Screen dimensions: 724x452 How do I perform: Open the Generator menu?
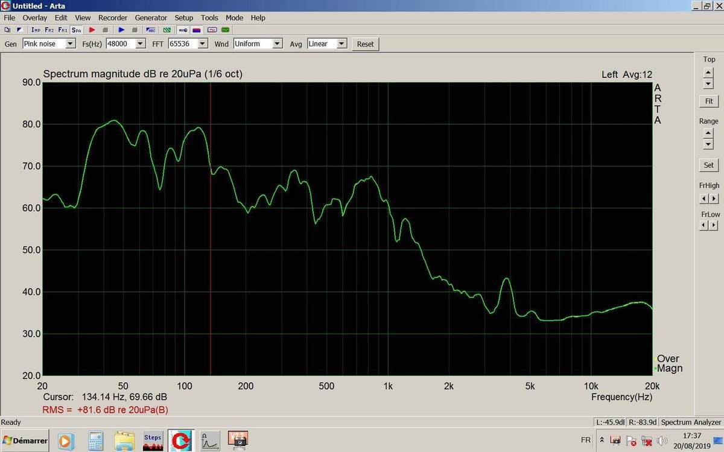pyautogui.click(x=151, y=18)
